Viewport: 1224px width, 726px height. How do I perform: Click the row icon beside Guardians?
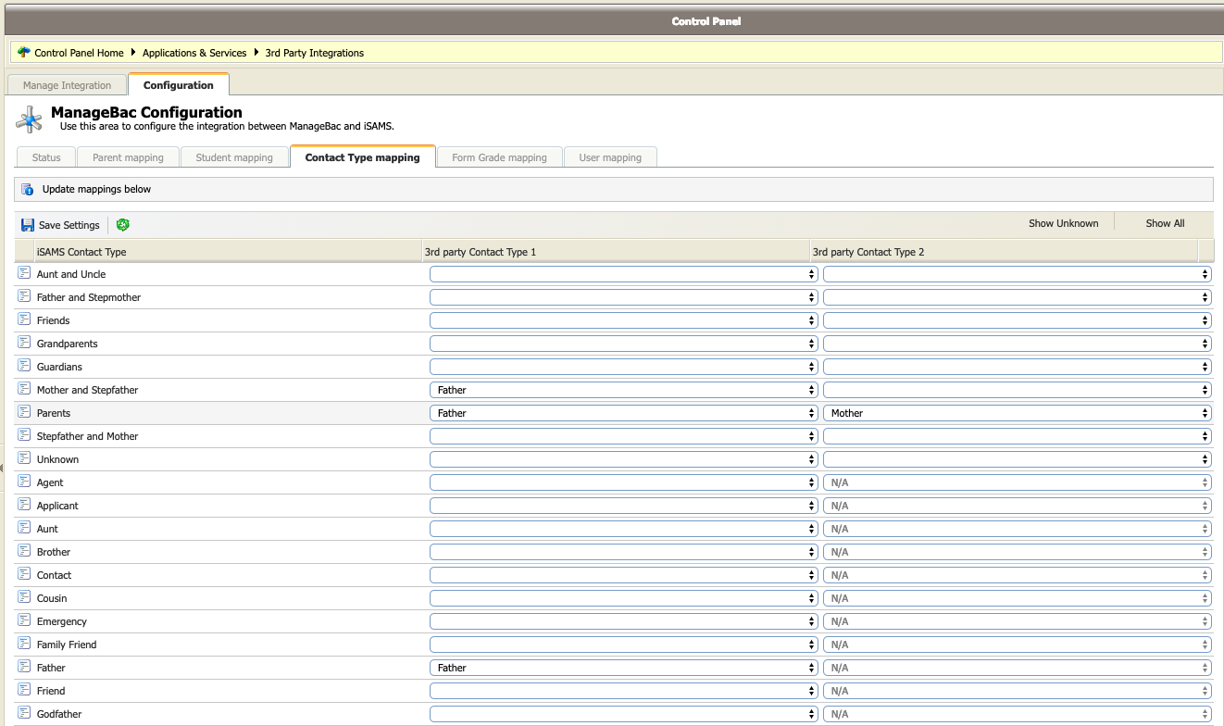pos(24,367)
